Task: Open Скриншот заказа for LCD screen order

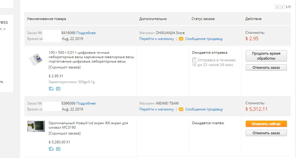Action: pos(65,133)
